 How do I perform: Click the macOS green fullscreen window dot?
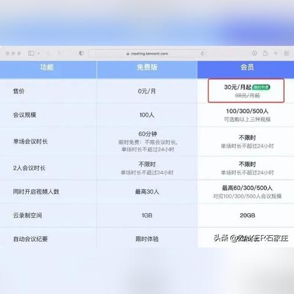19,53
